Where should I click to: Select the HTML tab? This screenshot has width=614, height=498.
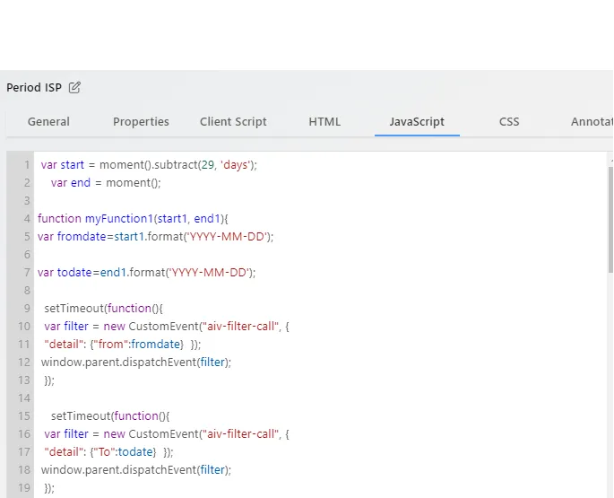[324, 121]
